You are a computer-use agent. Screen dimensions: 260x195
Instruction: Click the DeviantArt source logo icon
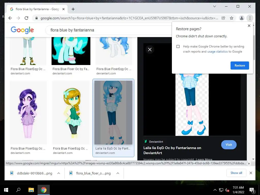pyautogui.click(x=145, y=142)
